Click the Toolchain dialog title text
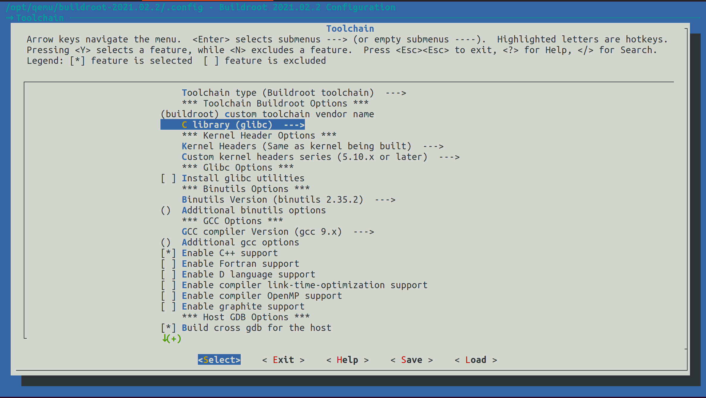This screenshot has height=398, width=706. pyautogui.click(x=350, y=29)
